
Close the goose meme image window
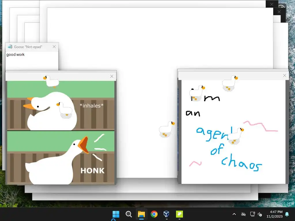112,76
